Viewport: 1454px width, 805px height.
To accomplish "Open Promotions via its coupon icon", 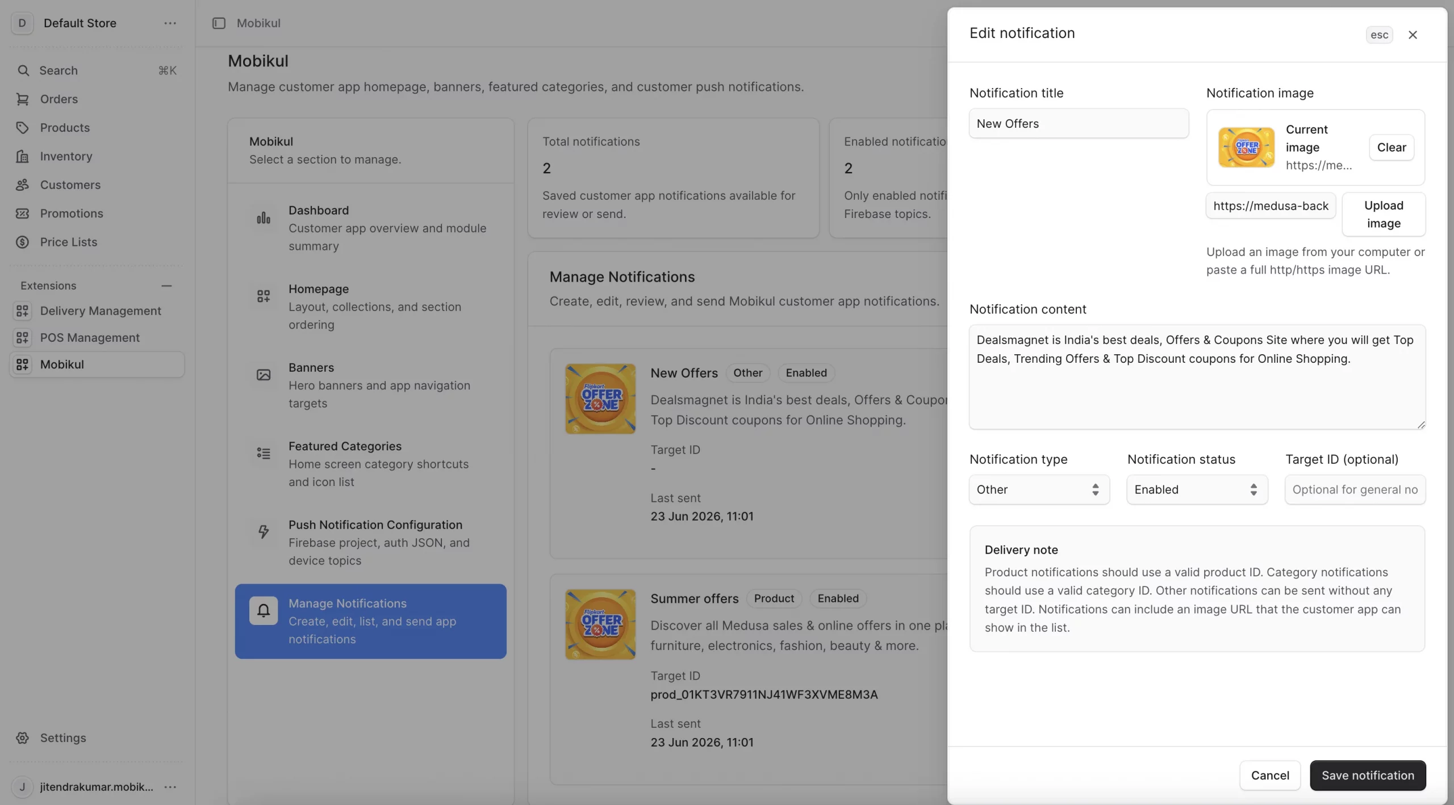I will pos(23,213).
